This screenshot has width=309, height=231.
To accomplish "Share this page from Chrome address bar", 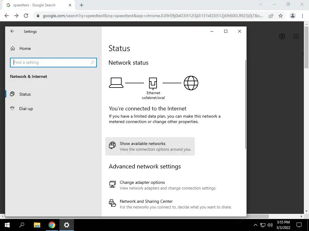I will click(x=271, y=16).
